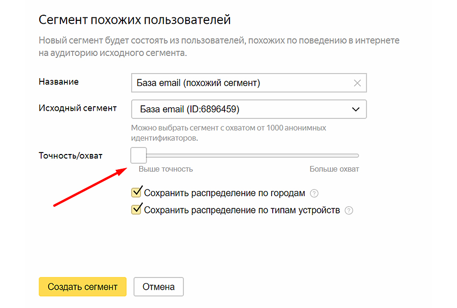
Task: Click the 'Отмена' button
Action: pos(158,287)
